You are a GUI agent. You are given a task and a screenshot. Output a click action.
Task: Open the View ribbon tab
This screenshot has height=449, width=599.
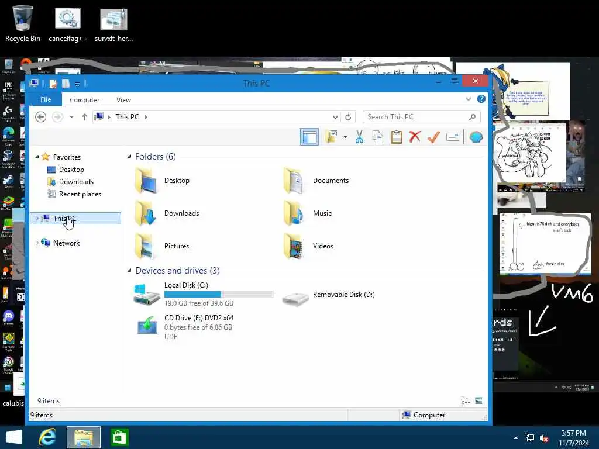click(x=123, y=99)
